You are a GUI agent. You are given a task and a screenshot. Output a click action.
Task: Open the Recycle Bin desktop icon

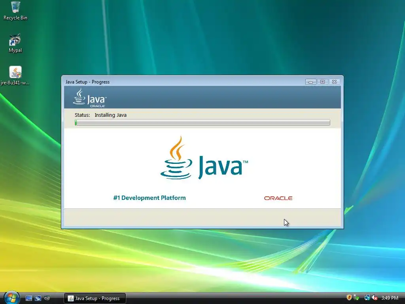15,11
